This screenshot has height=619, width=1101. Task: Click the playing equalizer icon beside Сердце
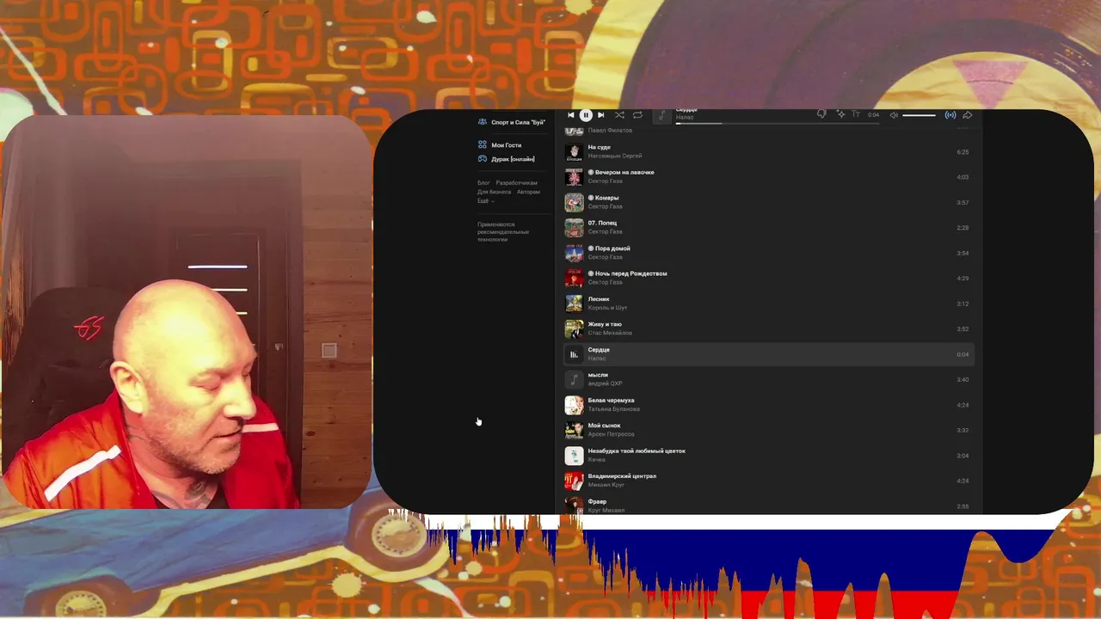(574, 354)
